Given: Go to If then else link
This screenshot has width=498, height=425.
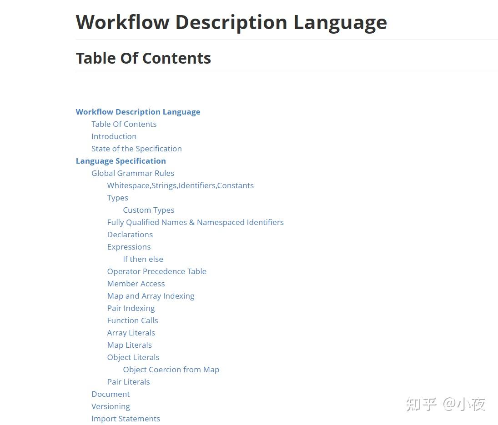Looking at the screenshot, I should (143, 259).
